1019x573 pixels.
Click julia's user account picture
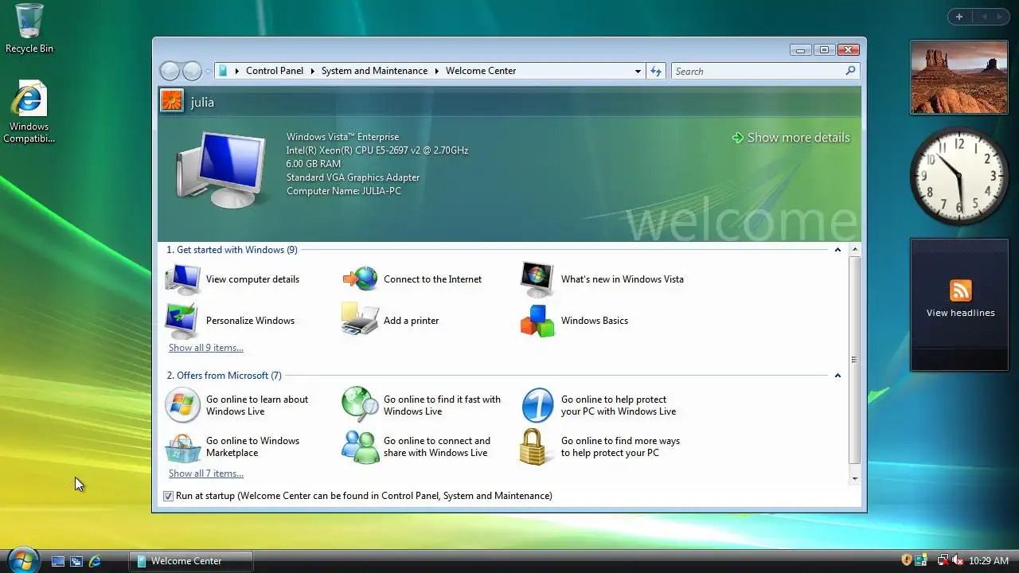pyautogui.click(x=172, y=101)
